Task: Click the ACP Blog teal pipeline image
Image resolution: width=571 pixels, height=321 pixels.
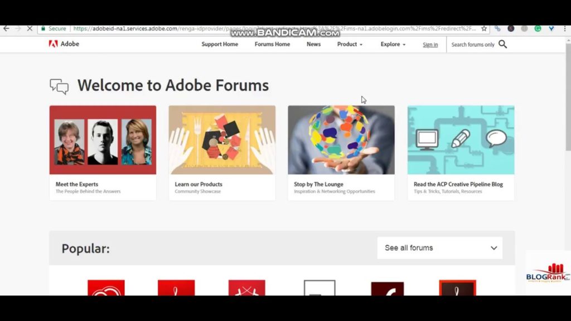Action: [461, 140]
